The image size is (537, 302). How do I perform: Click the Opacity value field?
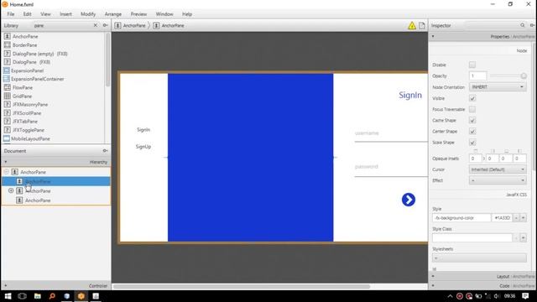[477, 76]
